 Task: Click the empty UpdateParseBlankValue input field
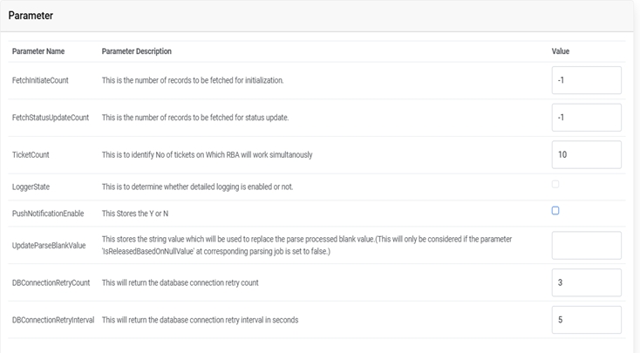point(586,245)
